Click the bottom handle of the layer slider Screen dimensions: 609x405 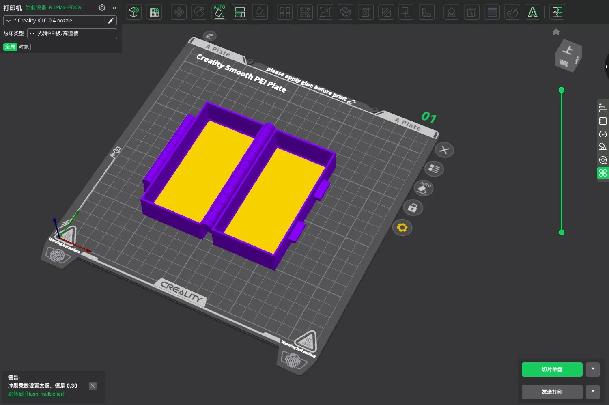(x=562, y=233)
